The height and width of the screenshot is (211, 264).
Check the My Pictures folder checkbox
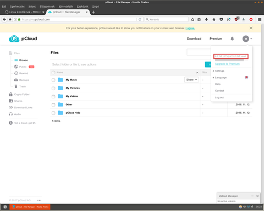coord(53,88)
